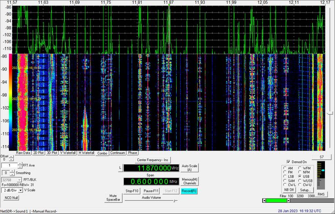335x214 pixels.
Task: Click the '28 Jan 2023 16:19:32 UTC' clock
Action: click(x=299, y=211)
